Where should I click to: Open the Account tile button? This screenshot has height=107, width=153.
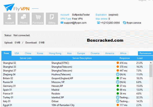[x=9, y=19]
